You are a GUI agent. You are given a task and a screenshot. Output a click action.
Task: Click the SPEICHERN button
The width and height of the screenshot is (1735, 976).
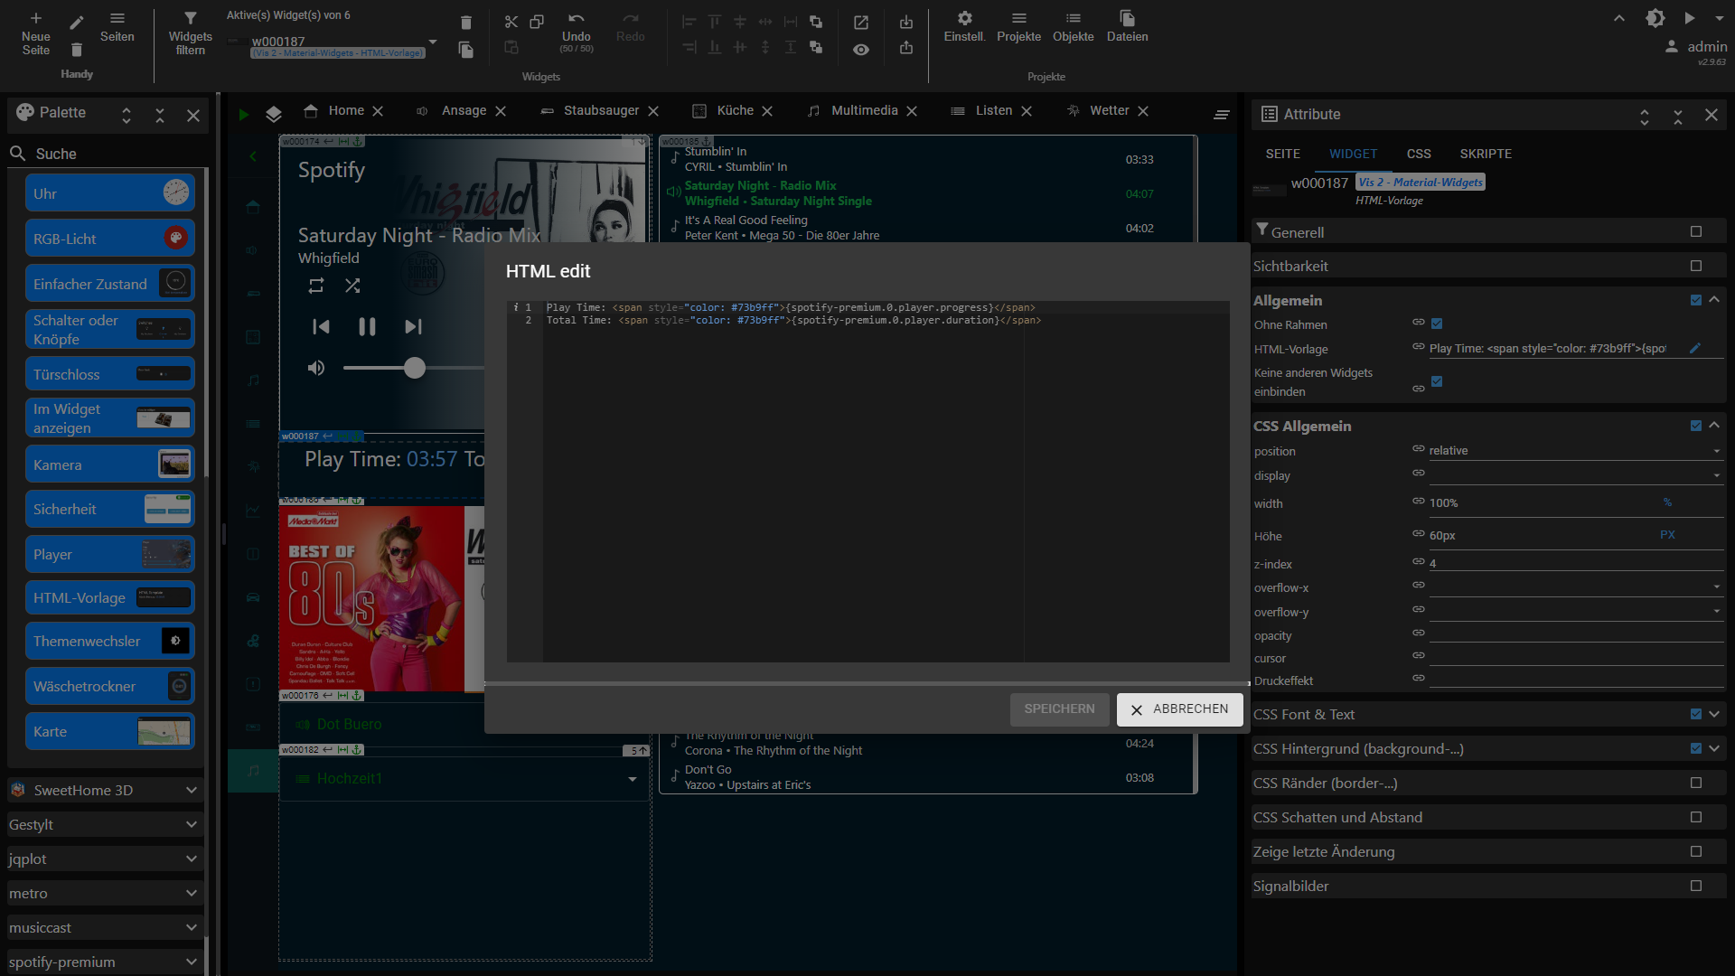click(1059, 709)
